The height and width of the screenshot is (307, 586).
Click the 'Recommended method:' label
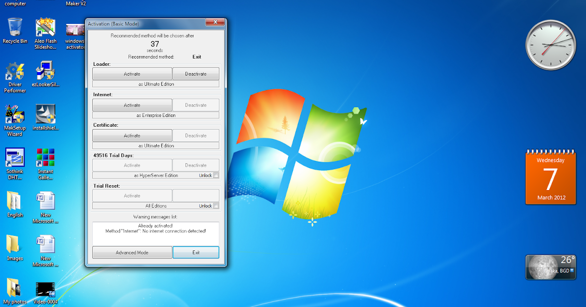(151, 57)
